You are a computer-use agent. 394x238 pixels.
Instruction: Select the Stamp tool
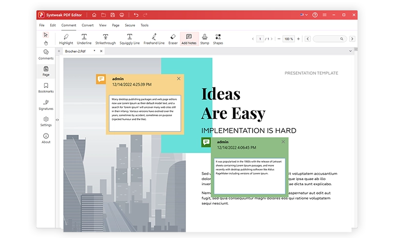coord(204,39)
